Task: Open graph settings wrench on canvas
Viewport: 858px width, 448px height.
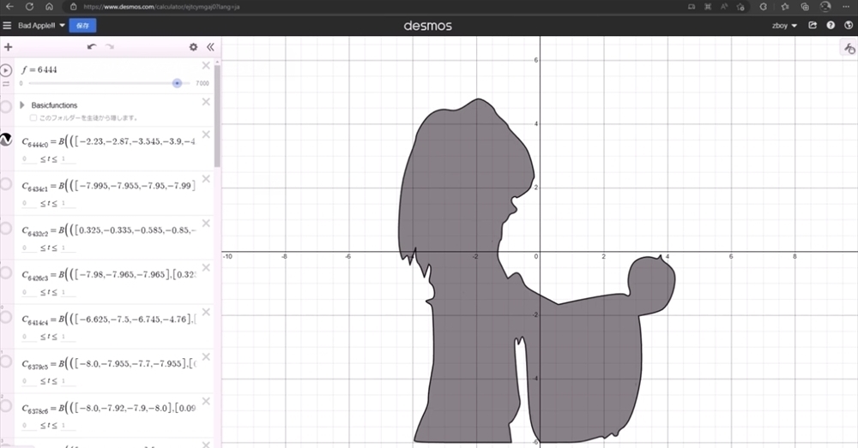Action: (849, 51)
